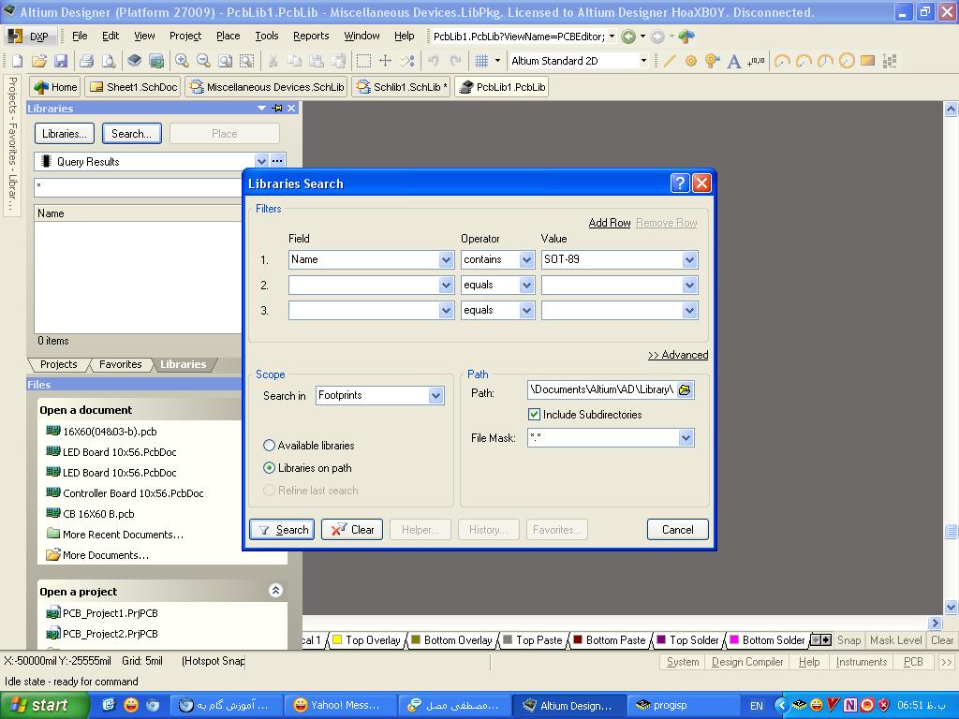Open Controller Board 10x56.PcbDoc document
Screen dimensions: 959x719
coord(133,493)
